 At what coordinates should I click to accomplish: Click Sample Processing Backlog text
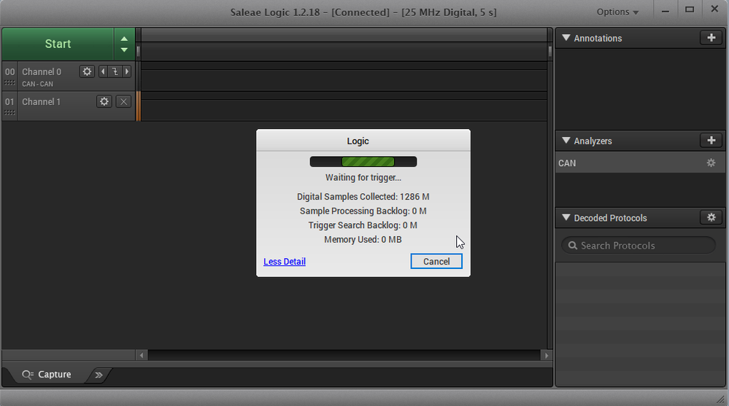click(x=363, y=211)
